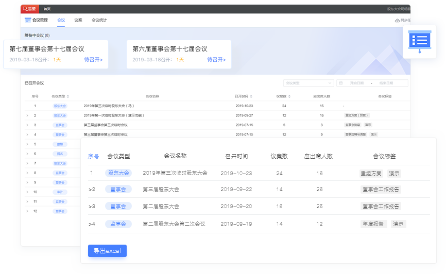Select meeting 2019年第一次临时股东大会（演示勿删）

click(x=114, y=115)
